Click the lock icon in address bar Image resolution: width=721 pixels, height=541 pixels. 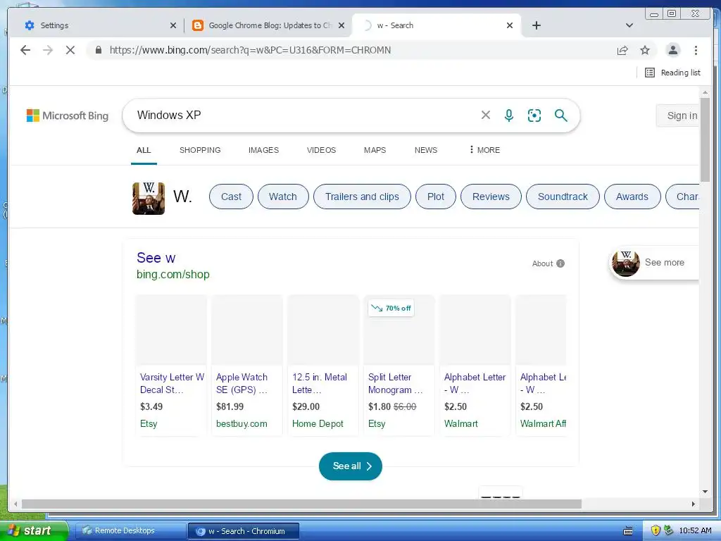pyautogui.click(x=98, y=50)
